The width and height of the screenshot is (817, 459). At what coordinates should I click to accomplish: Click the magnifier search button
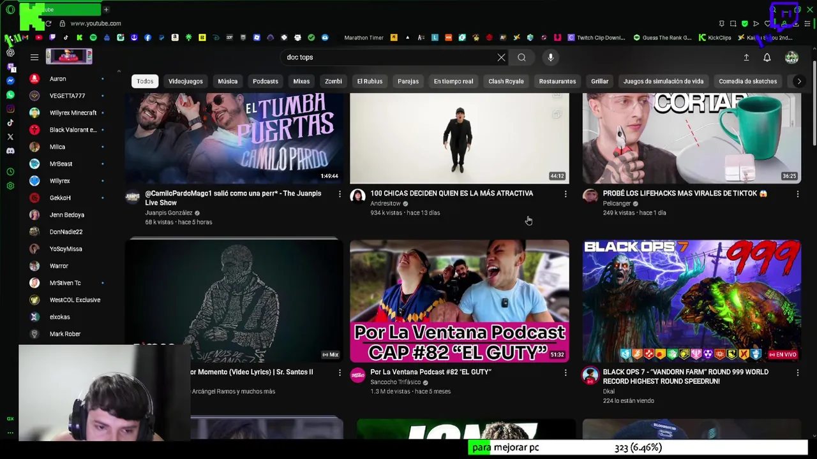click(521, 57)
